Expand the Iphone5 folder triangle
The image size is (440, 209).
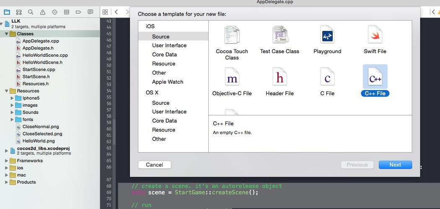(x=12, y=98)
